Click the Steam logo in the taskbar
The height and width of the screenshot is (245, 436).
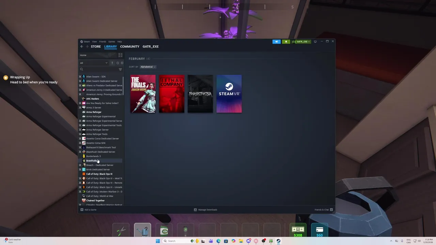(x=278, y=241)
